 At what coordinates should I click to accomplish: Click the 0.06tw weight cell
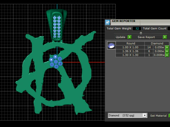click(x=159, y=51)
